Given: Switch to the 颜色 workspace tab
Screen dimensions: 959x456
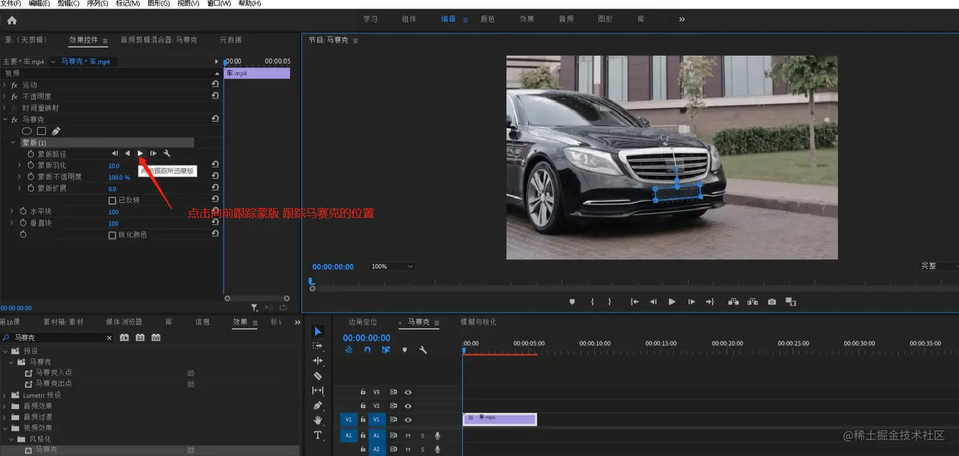Looking at the screenshot, I should click(487, 19).
